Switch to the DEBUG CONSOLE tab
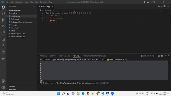This screenshot has height=96, width=171. coord(64,56)
